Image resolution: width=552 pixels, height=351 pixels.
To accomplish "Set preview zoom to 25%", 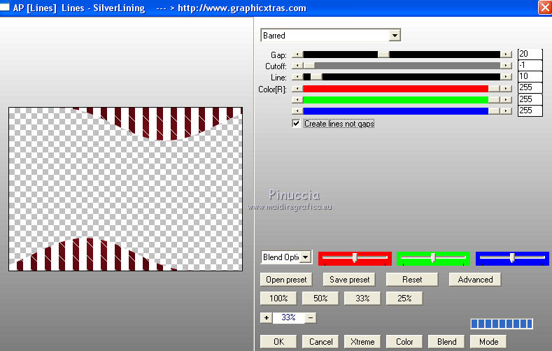I will (404, 299).
